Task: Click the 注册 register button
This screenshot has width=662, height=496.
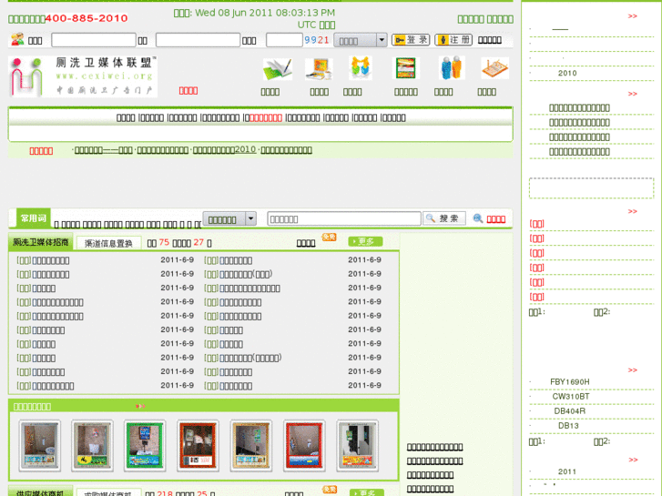Action: click(x=453, y=40)
